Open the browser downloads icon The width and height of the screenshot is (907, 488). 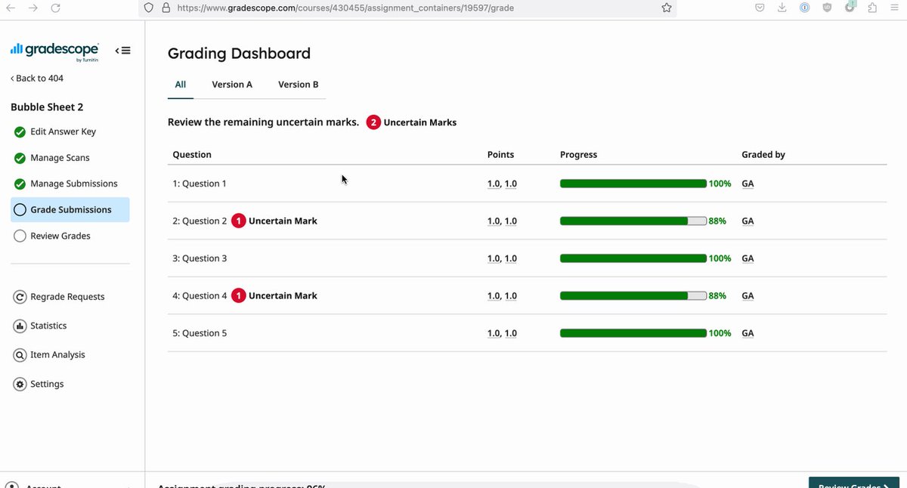coord(782,8)
